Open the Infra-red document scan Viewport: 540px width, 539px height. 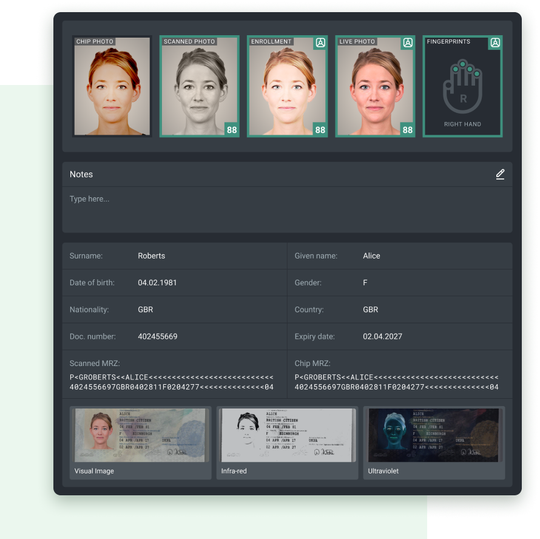click(287, 436)
